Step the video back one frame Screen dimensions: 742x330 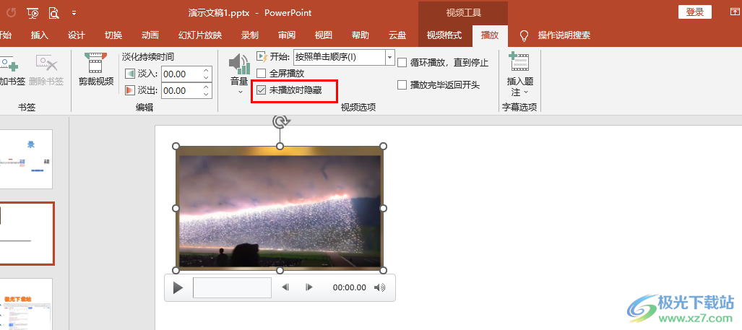pos(285,287)
